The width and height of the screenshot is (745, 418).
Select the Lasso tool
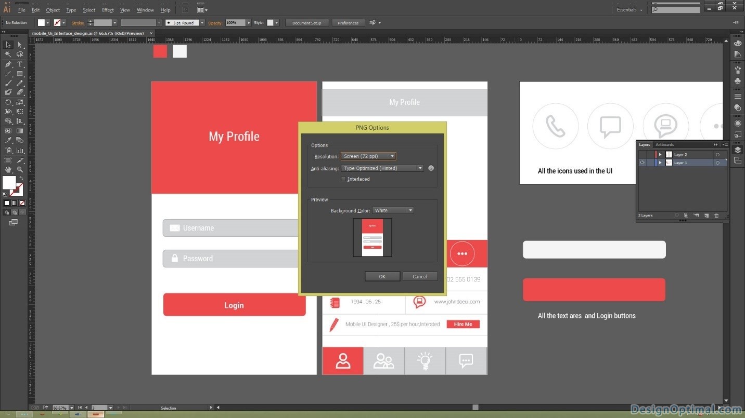pos(20,55)
